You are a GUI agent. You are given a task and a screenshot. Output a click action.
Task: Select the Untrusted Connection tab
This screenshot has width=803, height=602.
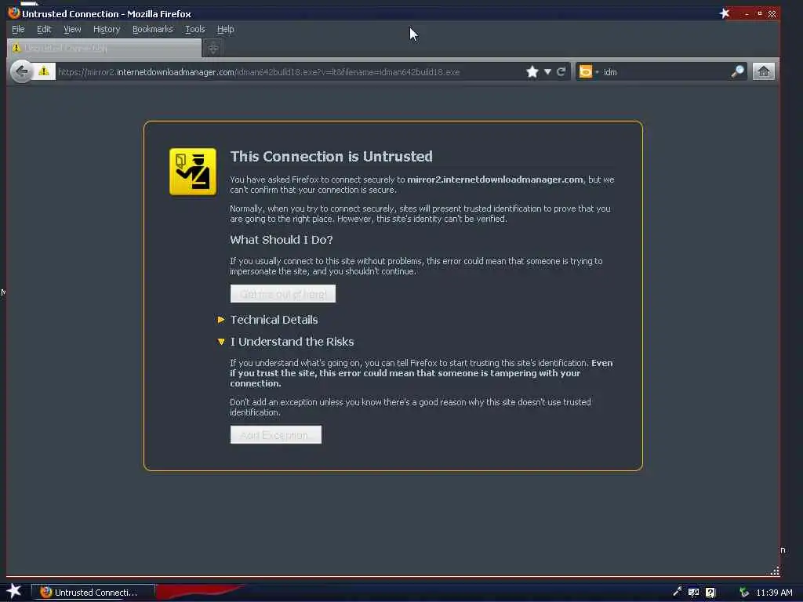(x=104, y=48)
